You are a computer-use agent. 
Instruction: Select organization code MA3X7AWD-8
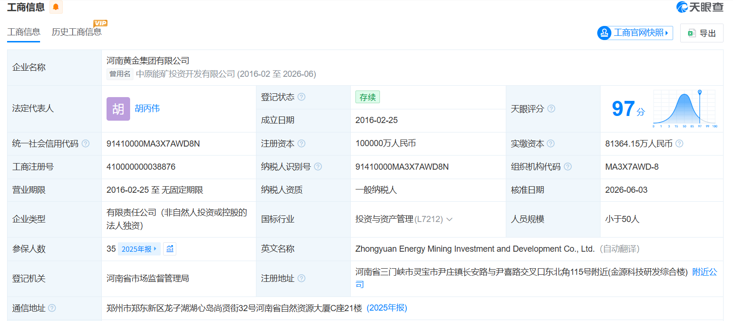point(632,167)
